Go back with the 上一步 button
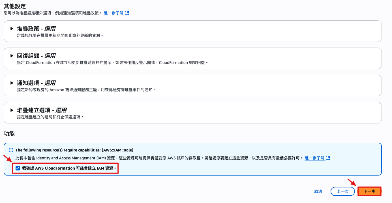Image resolution: width=392 pixels, height=203 pixels. [342, 191]
